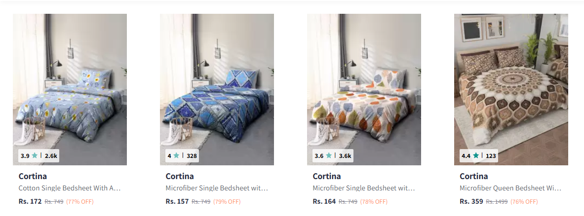The width and height of the screenshot is (584, 216).
Task: Click the (77% OFF) discount label
Action: pyautogui.click(x=79, y=202)
